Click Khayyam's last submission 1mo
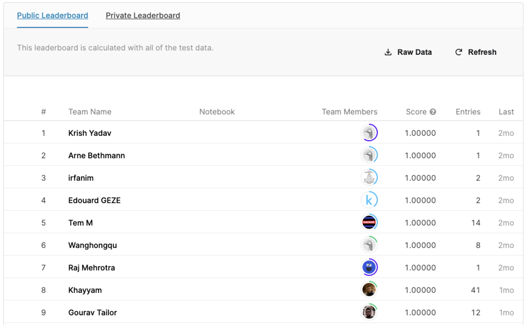The image size is (526, 325). click(506, 290)
